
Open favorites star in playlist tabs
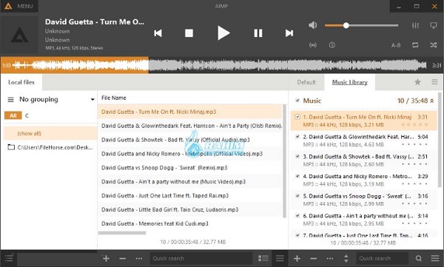[417, 82]
